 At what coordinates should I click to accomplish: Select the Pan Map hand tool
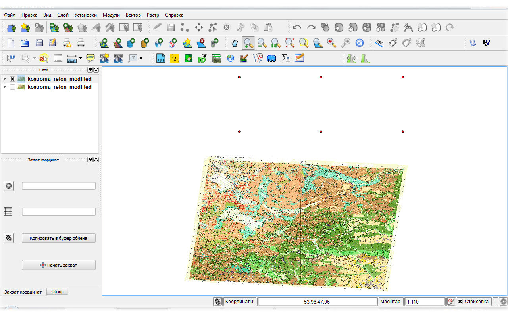point(235,43)
